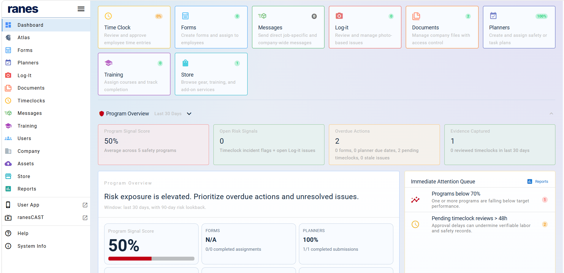
Task: Click the 100% badge on Planners card
Action: point(541,16)
